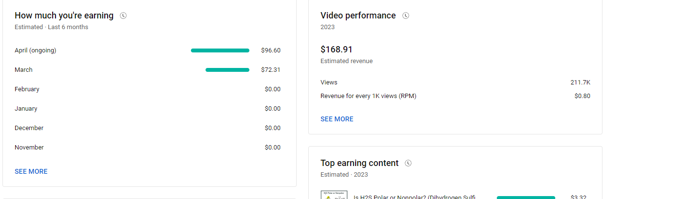Click the Video performance heading
This screenshot has width=678, height=199.
tap(358, 16)
